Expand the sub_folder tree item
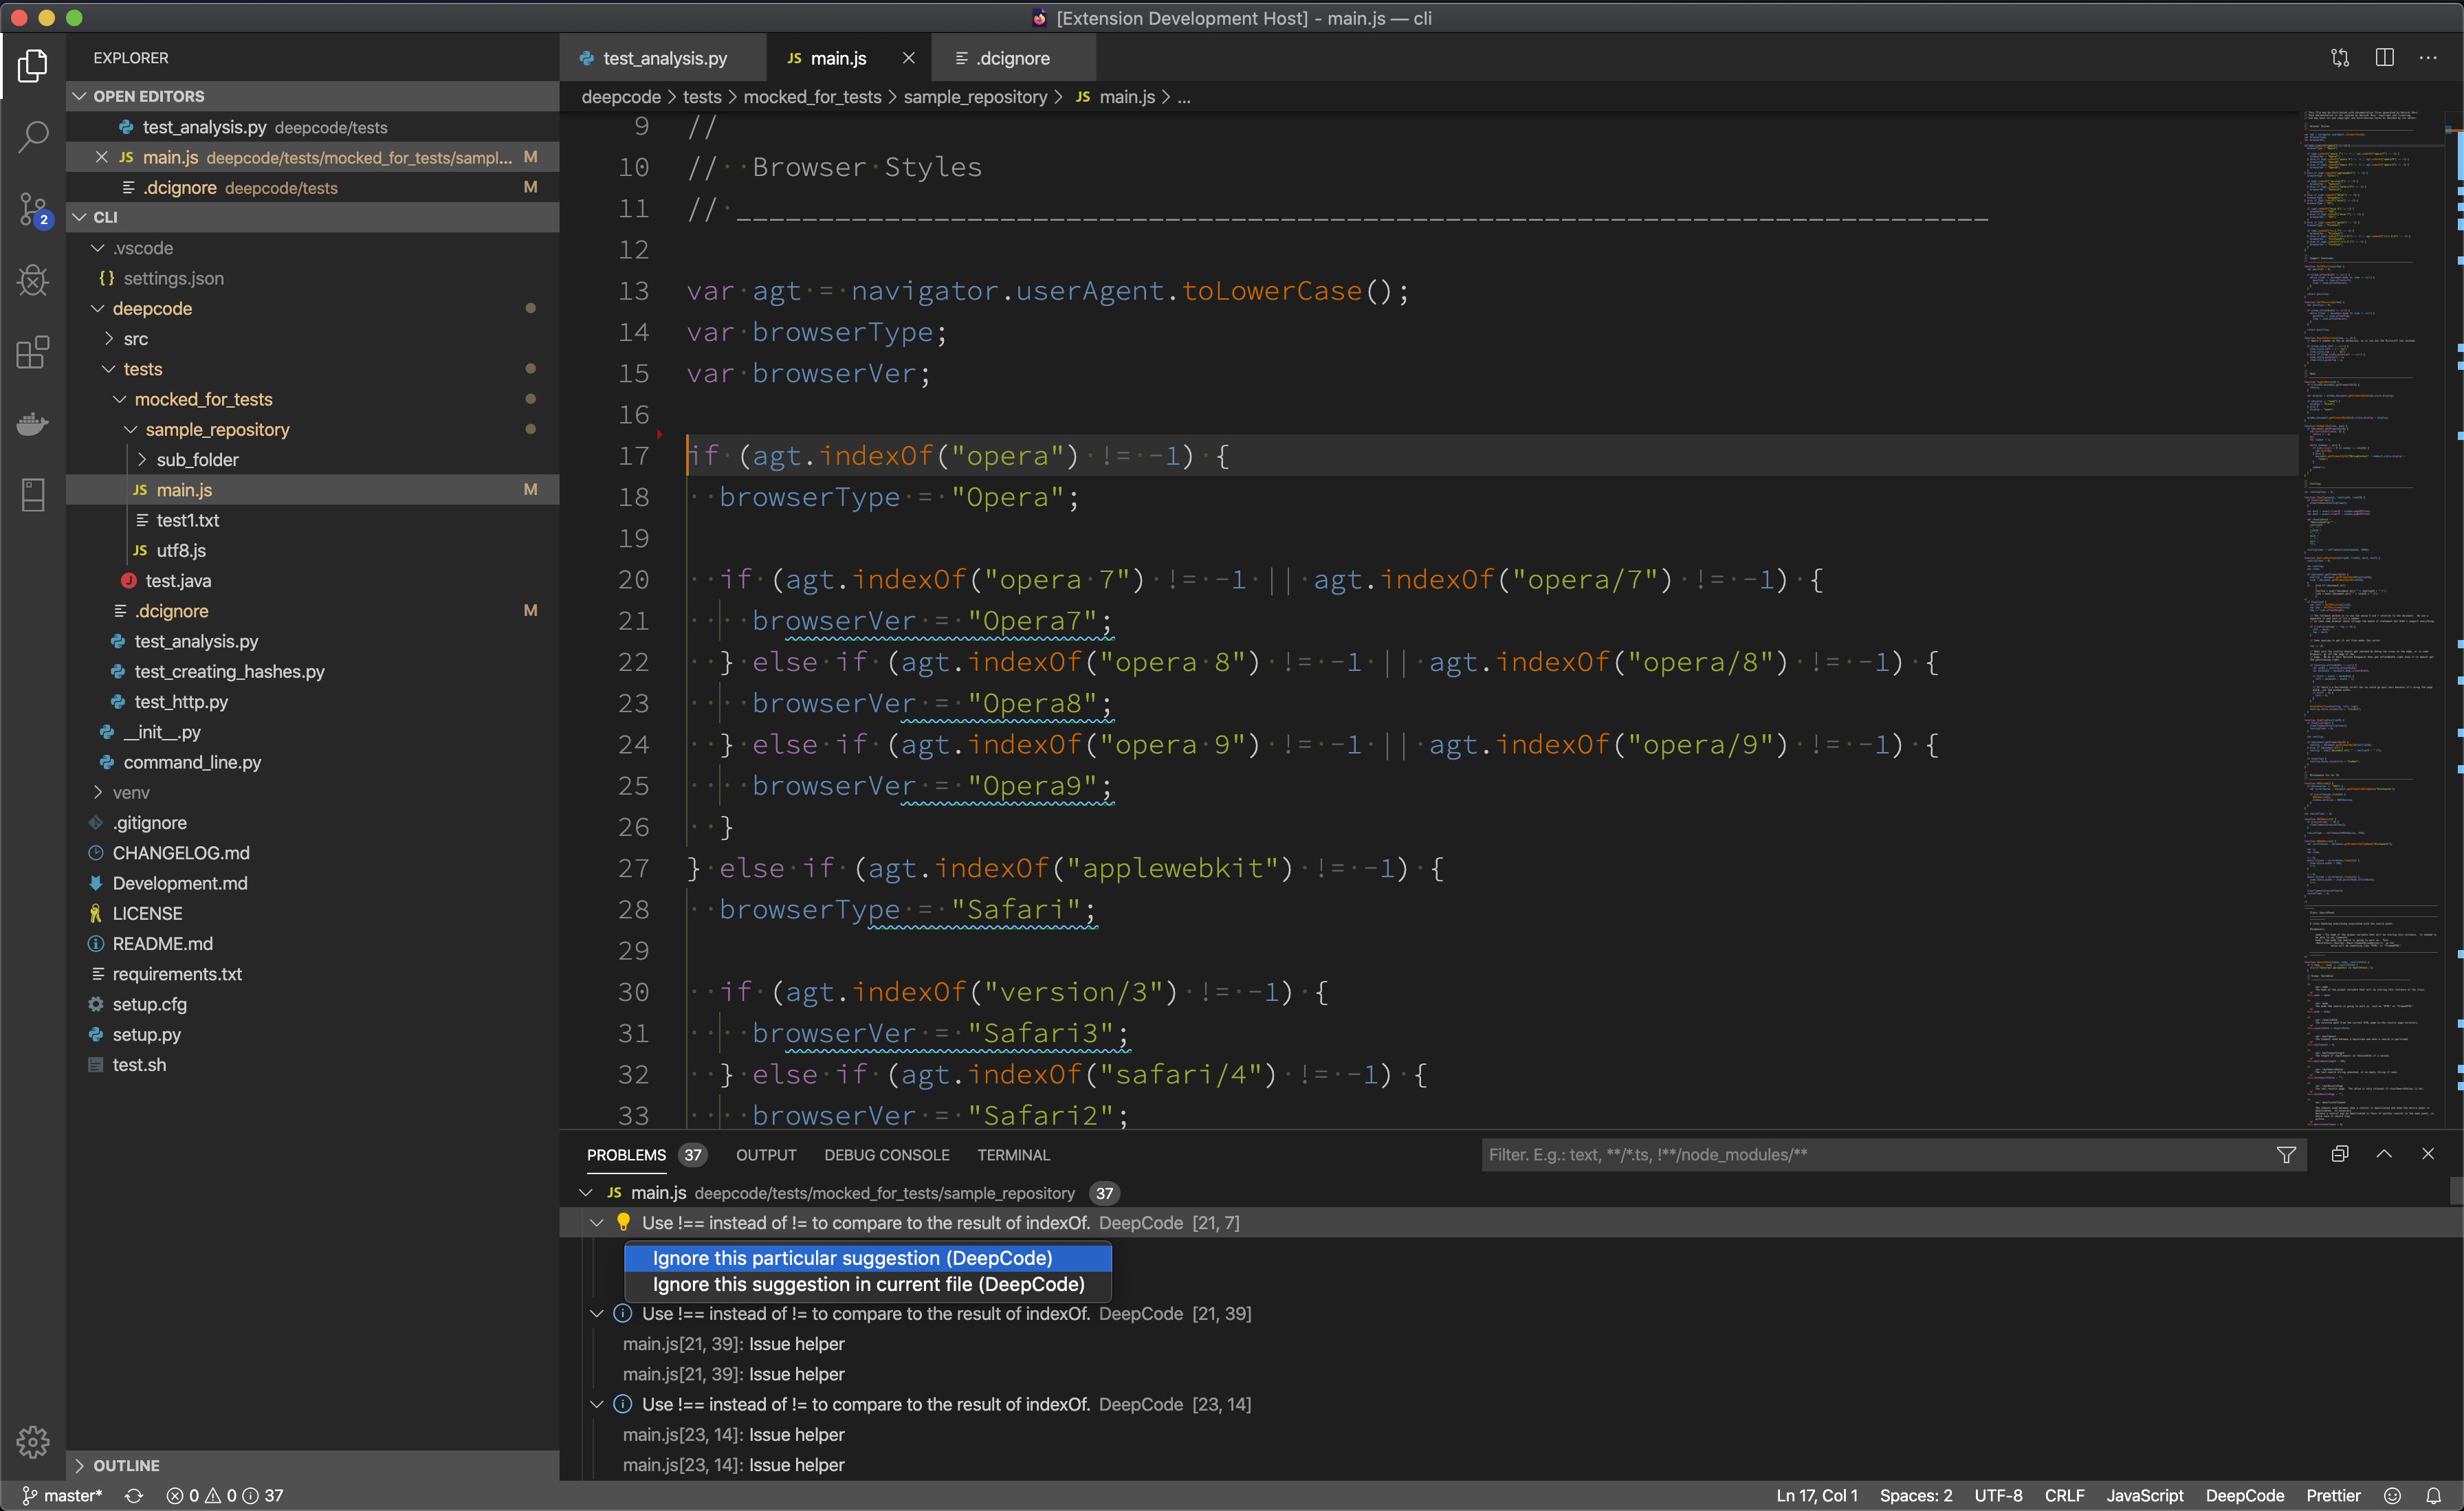The image size is (2464, 1511). click(142, 460)
